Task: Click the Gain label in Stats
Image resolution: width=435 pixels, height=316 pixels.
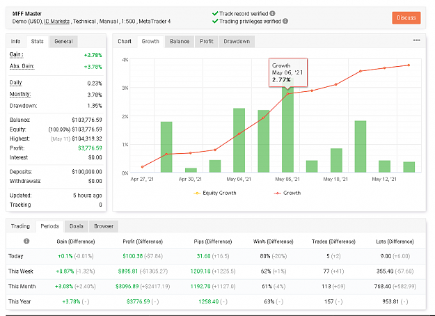Action: tap(17, 55)
